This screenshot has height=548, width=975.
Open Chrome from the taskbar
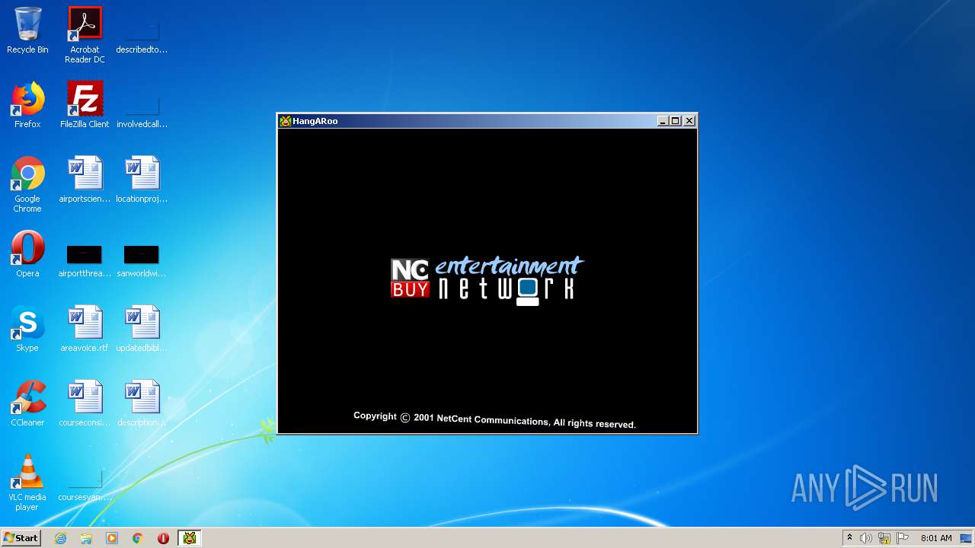coord(138,538)
